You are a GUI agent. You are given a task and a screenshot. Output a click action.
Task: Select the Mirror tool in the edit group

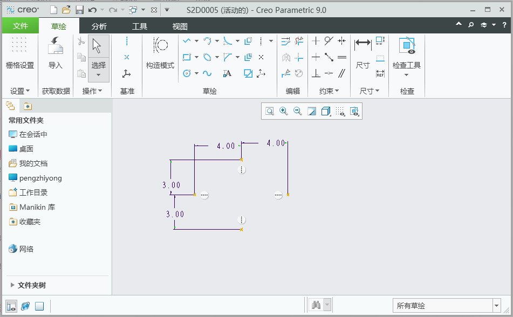pyautogui.click(x=286, y=57)
